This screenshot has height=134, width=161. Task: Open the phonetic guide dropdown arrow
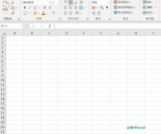[x=57, y=13]
